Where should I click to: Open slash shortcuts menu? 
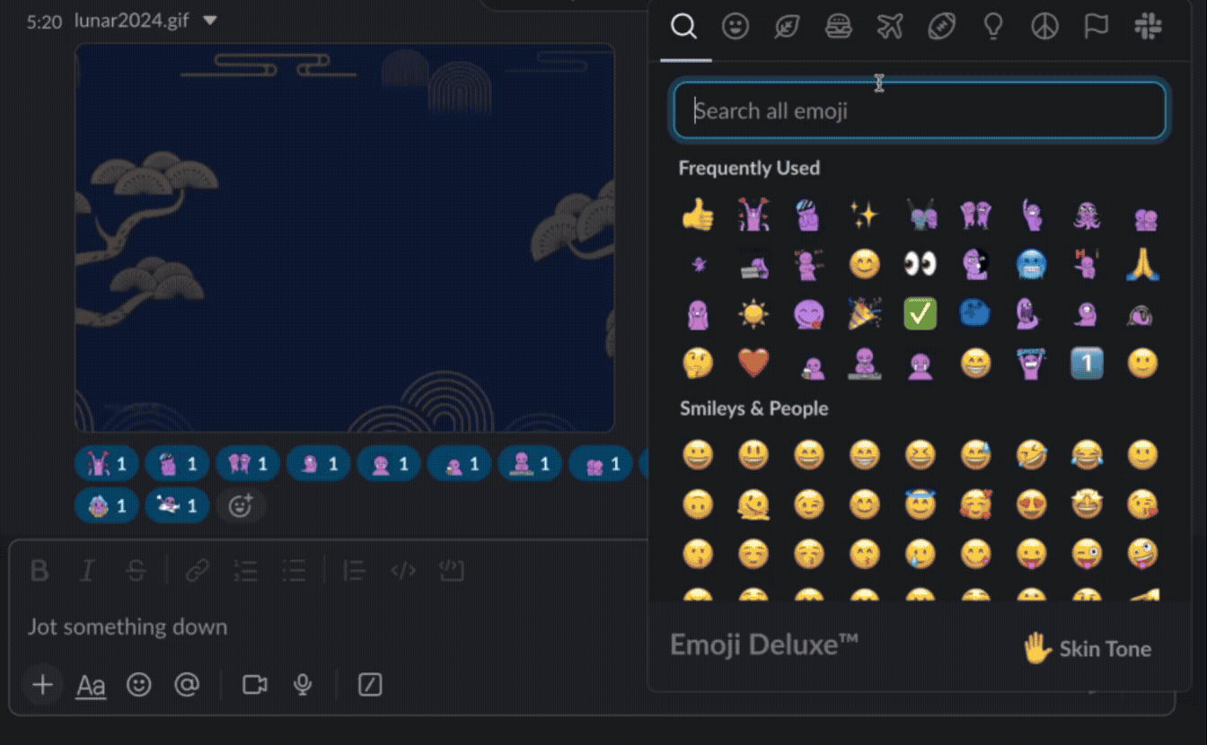(x=370, y=686)
